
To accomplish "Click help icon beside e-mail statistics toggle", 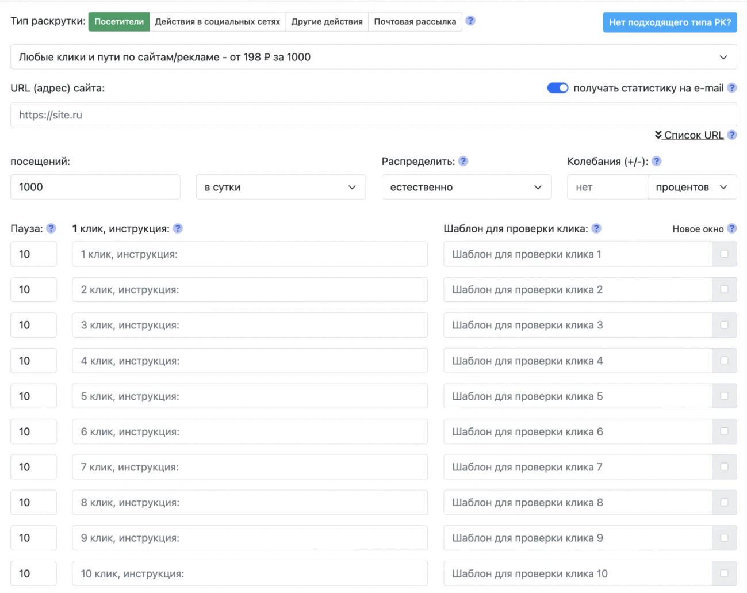I will coord(731,88).
